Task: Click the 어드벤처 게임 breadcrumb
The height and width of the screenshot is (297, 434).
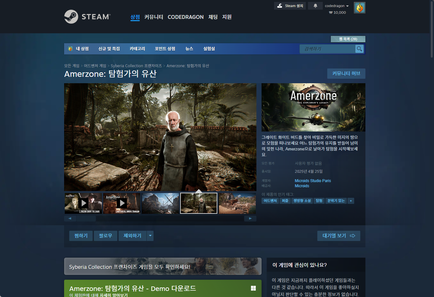Action: (x=95, y=66)
